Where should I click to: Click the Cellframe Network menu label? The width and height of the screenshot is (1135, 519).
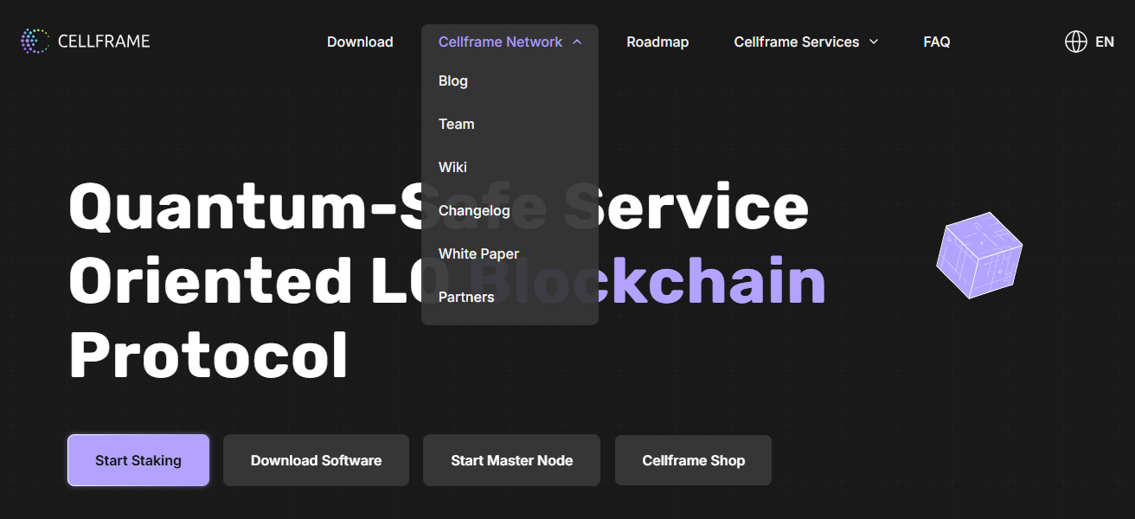point(500,42)
